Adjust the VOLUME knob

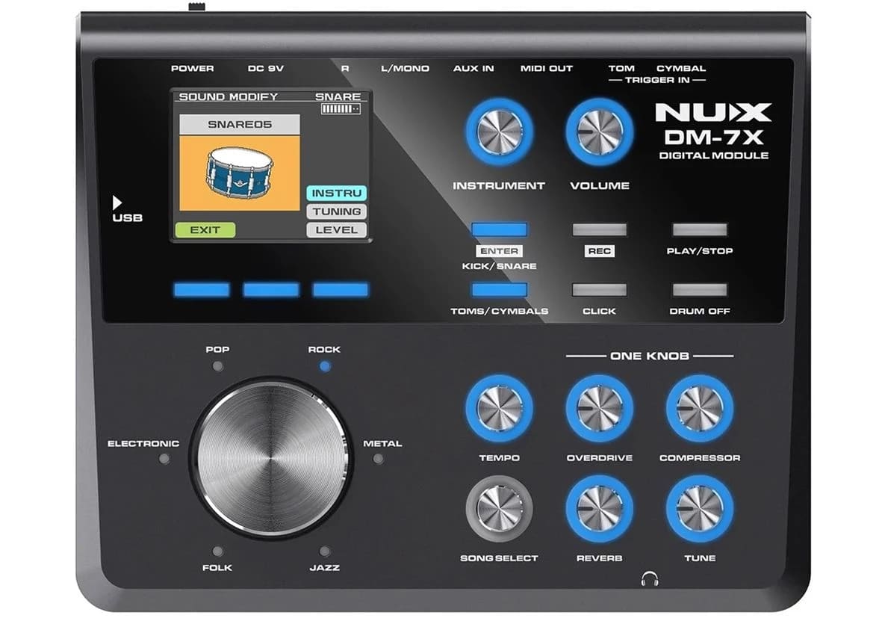point(600,132)
